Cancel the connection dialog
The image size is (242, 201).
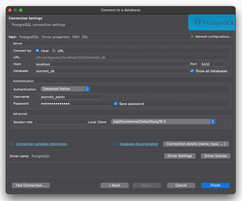click(x=181, y=185)
